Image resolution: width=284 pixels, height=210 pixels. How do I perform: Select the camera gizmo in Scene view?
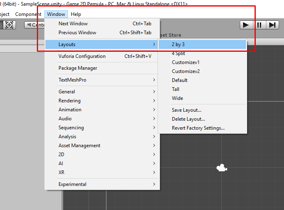click(222, 168)
